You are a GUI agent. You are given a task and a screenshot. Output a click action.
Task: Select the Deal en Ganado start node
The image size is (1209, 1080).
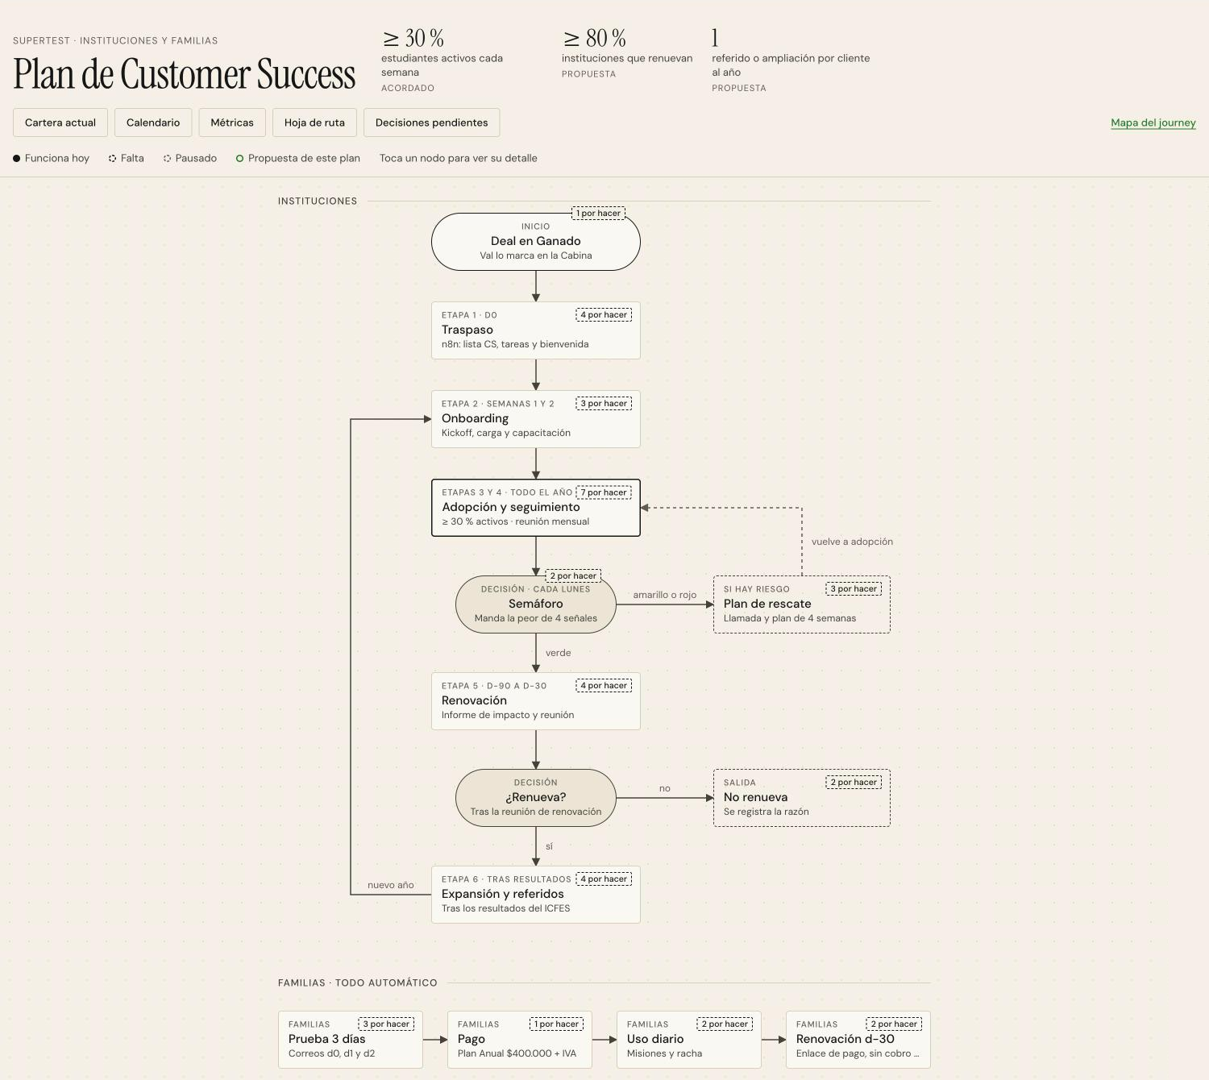click(536, 242)
